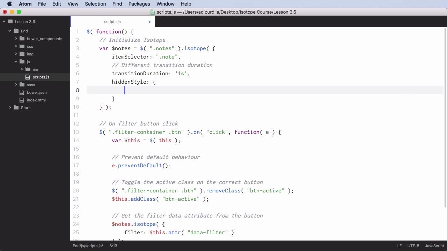This screenshot has height=251, width=447.
Task: Select scripts.js in the tree view
Action: tap(41, 77)
